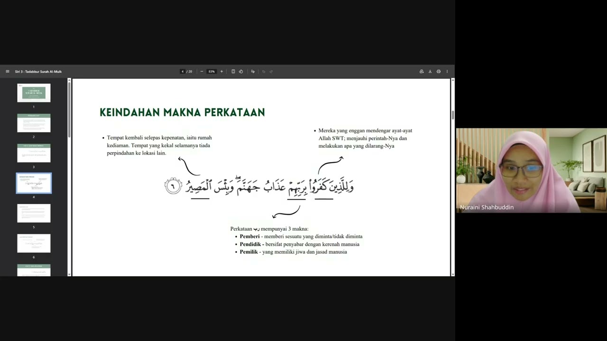Click the fit to page icon
The image size is (607, 341).
(x=233, y=72)
